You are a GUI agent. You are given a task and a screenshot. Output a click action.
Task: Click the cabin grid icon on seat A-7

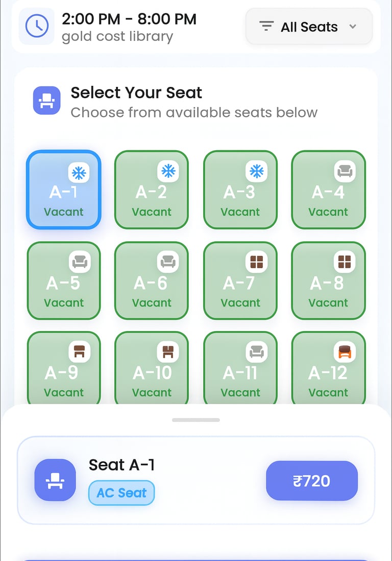tap(257, 262)
